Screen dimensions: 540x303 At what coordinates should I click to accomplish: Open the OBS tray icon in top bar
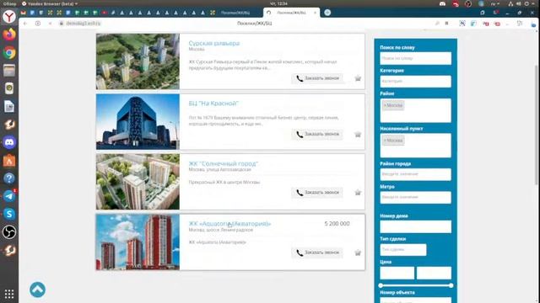point(468,3)
